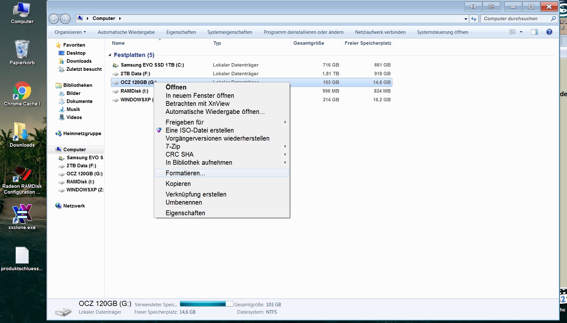Open Explorer help question mark icon
The image size is (567, 323).
549,32
